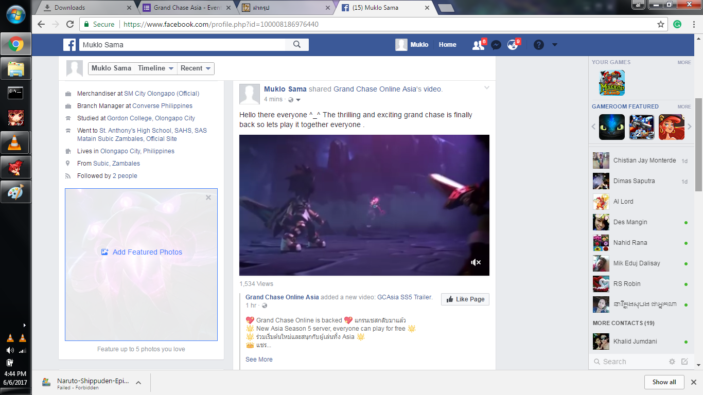
Task: Click the Like Page button
Action: [x=465, y=299]
